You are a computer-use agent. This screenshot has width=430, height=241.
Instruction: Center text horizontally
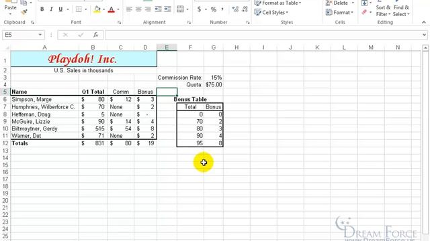click(138, 9)
